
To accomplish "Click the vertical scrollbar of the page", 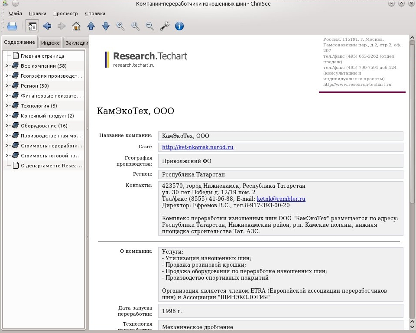I will click(x=412, y=182).
